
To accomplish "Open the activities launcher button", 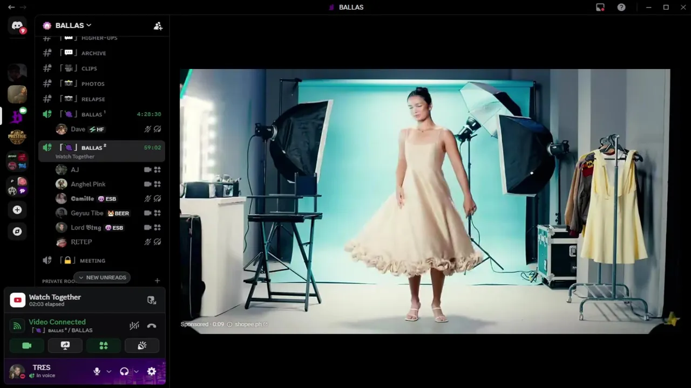I will tap(104, 345).
